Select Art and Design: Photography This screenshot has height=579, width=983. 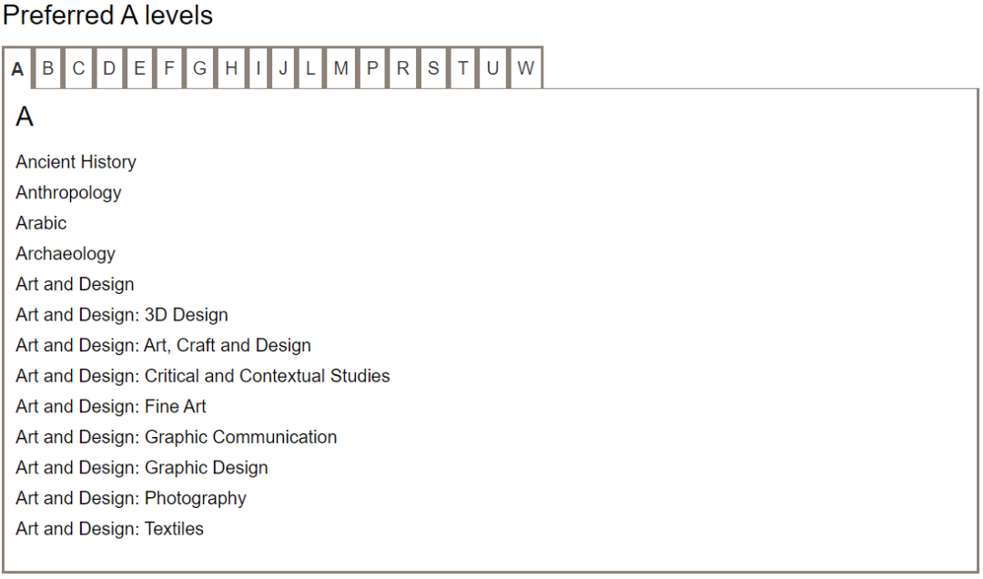131,498
